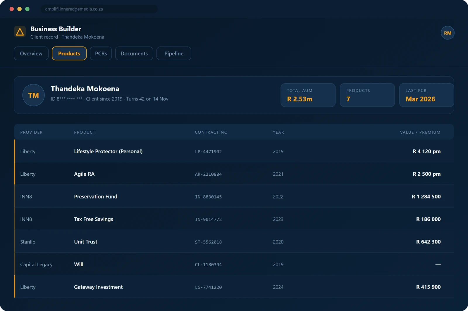Click contract number LG-7741220
This screenshot has height=311, width=468.
click(208, 287)
